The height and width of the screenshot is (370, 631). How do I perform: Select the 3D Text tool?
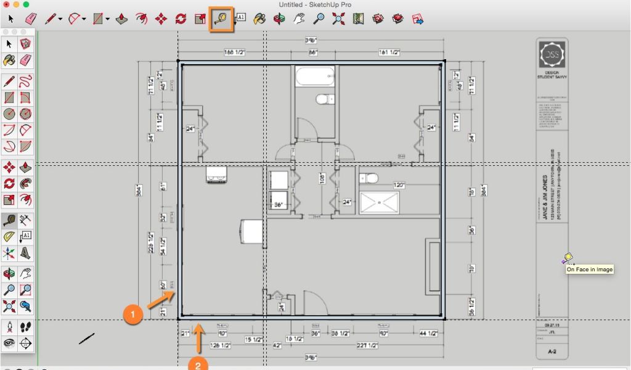click(x=25, y=253)
